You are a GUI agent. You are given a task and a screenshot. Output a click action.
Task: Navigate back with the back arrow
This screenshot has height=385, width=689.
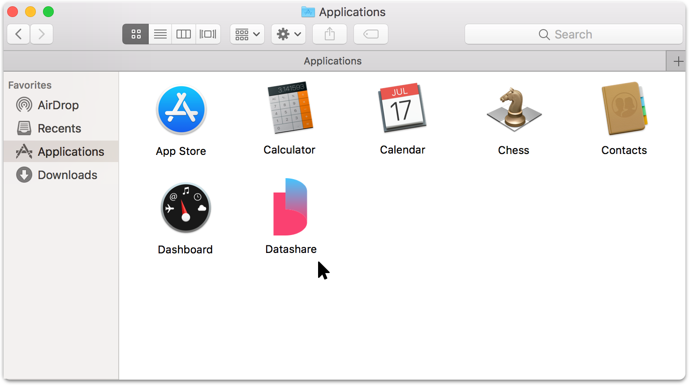[x=18, y=34]
